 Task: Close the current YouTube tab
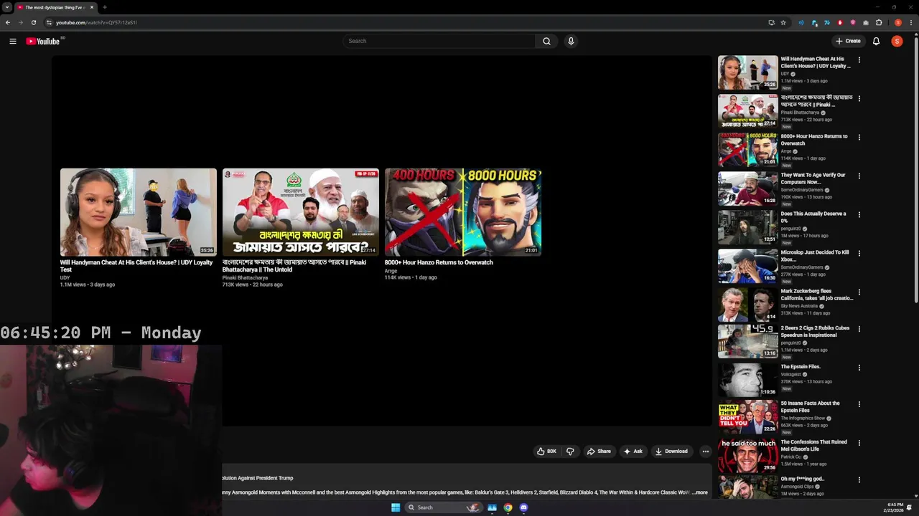(x=92, y=7)
